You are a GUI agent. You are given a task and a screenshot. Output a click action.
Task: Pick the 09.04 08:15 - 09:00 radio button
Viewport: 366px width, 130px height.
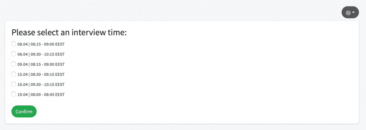pyautogui.click(x=14, y=64)
